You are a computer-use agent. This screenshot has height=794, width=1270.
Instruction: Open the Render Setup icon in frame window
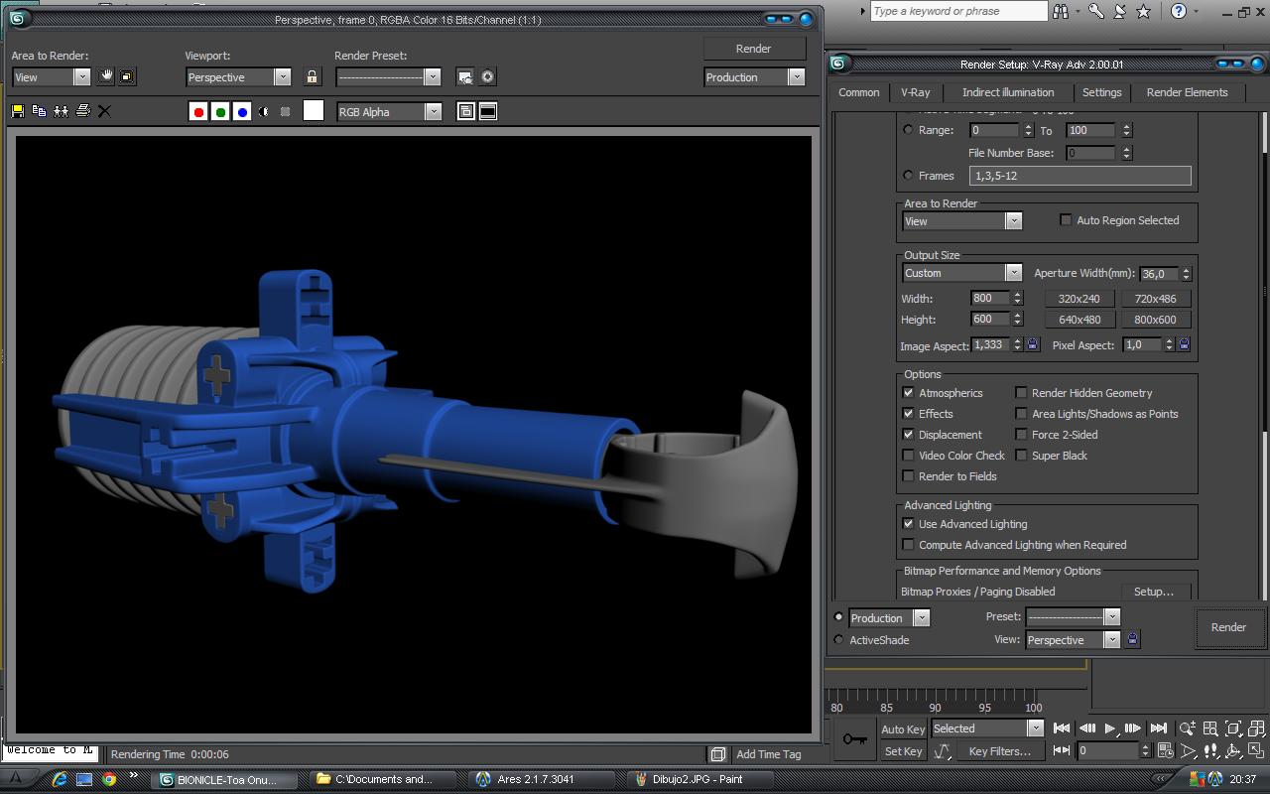point(464,76)
